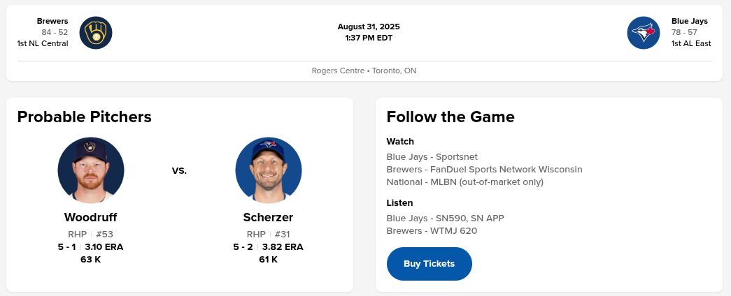Open Woodruff's player headshot

coord(91,170)
